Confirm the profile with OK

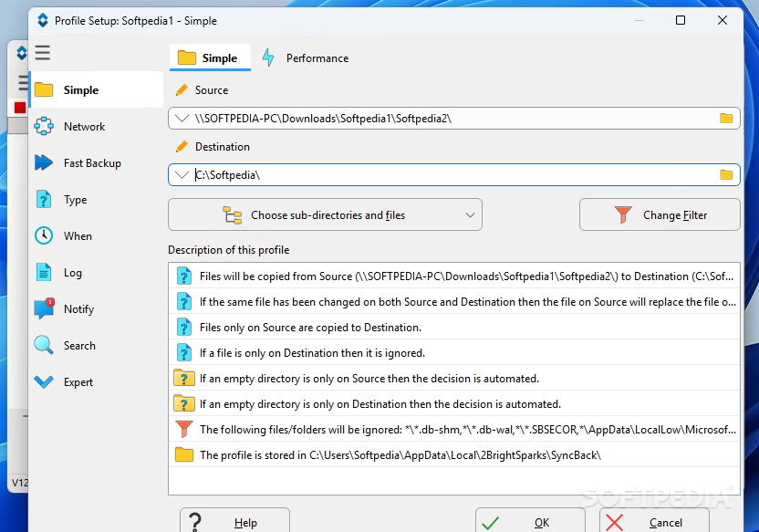click(530, 521)
